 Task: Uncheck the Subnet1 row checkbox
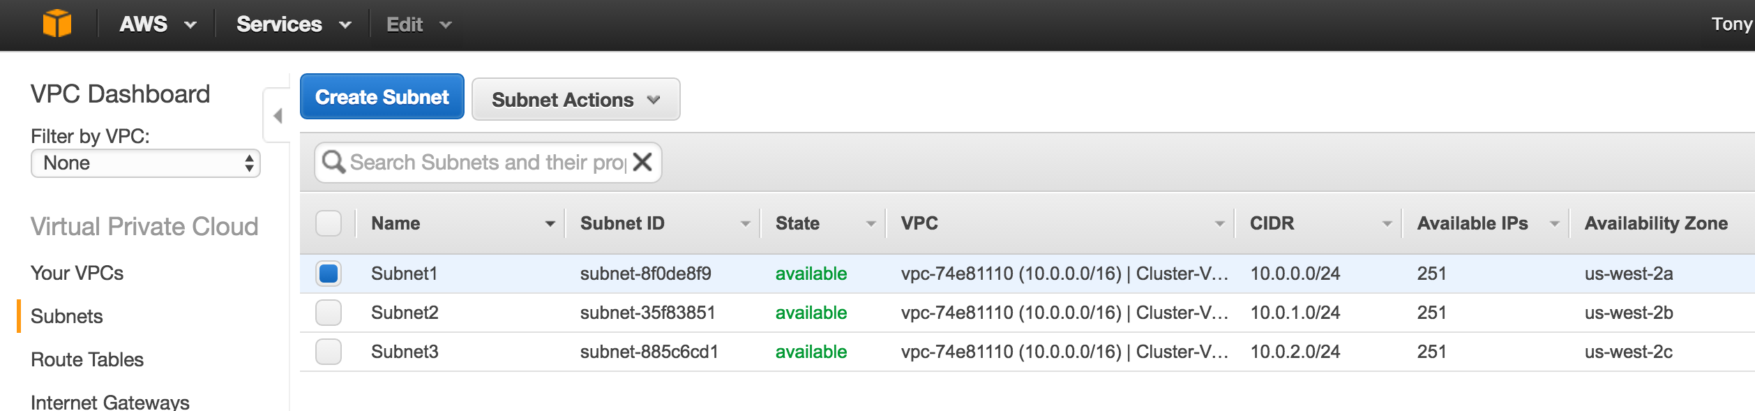point(329,274)
